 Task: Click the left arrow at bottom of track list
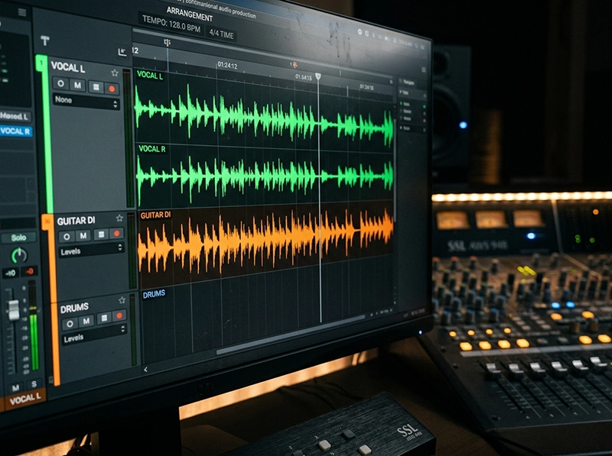(x=145, y=370)
